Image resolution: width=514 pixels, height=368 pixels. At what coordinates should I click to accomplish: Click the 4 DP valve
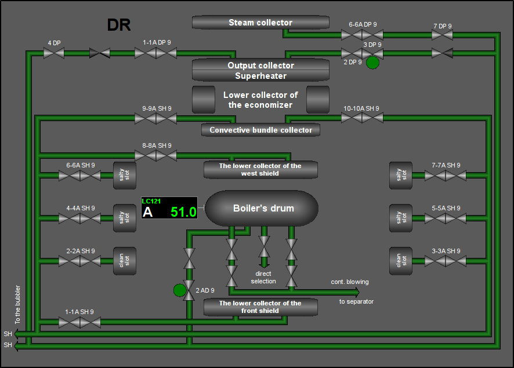pos(54,53)
